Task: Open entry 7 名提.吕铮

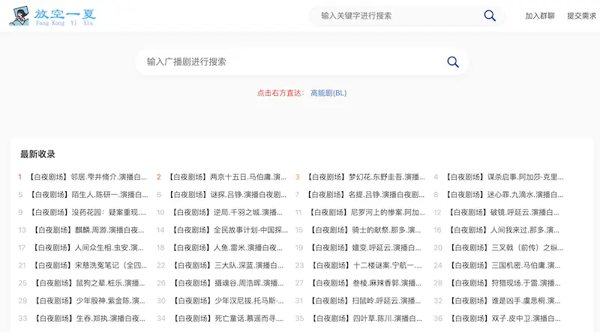Action: 366,195
